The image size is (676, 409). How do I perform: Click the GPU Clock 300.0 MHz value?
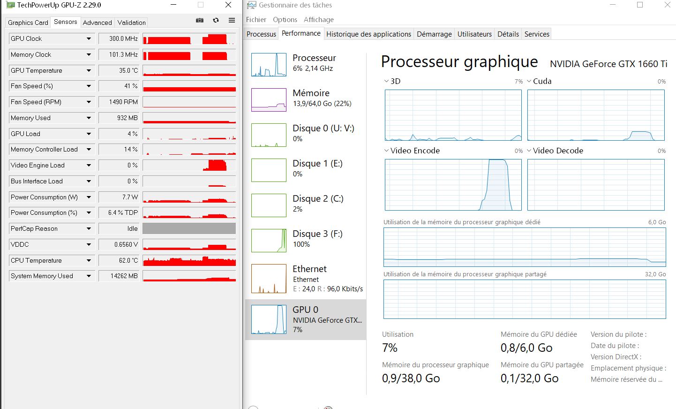(119, 38)
